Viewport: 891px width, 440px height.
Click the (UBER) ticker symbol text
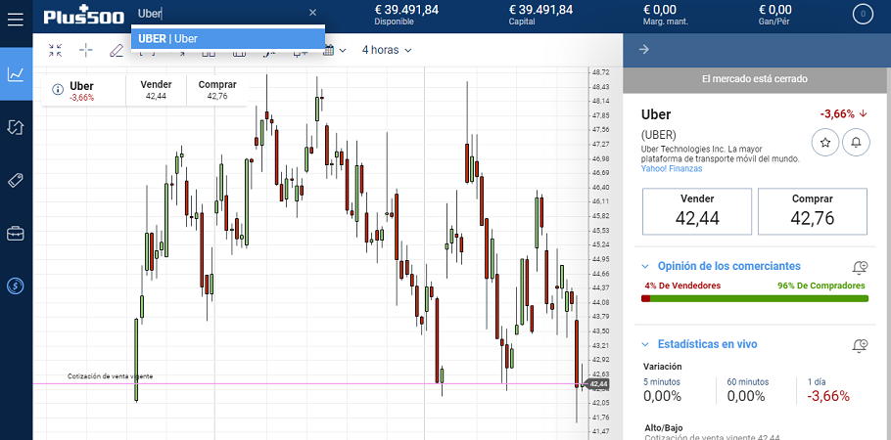[x=659, y=135]
